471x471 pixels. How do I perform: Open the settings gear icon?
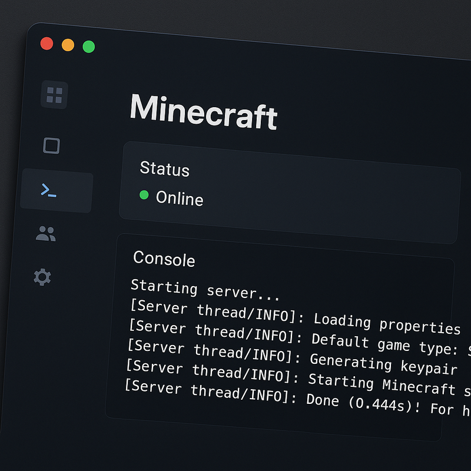click(x=42, y=277)
